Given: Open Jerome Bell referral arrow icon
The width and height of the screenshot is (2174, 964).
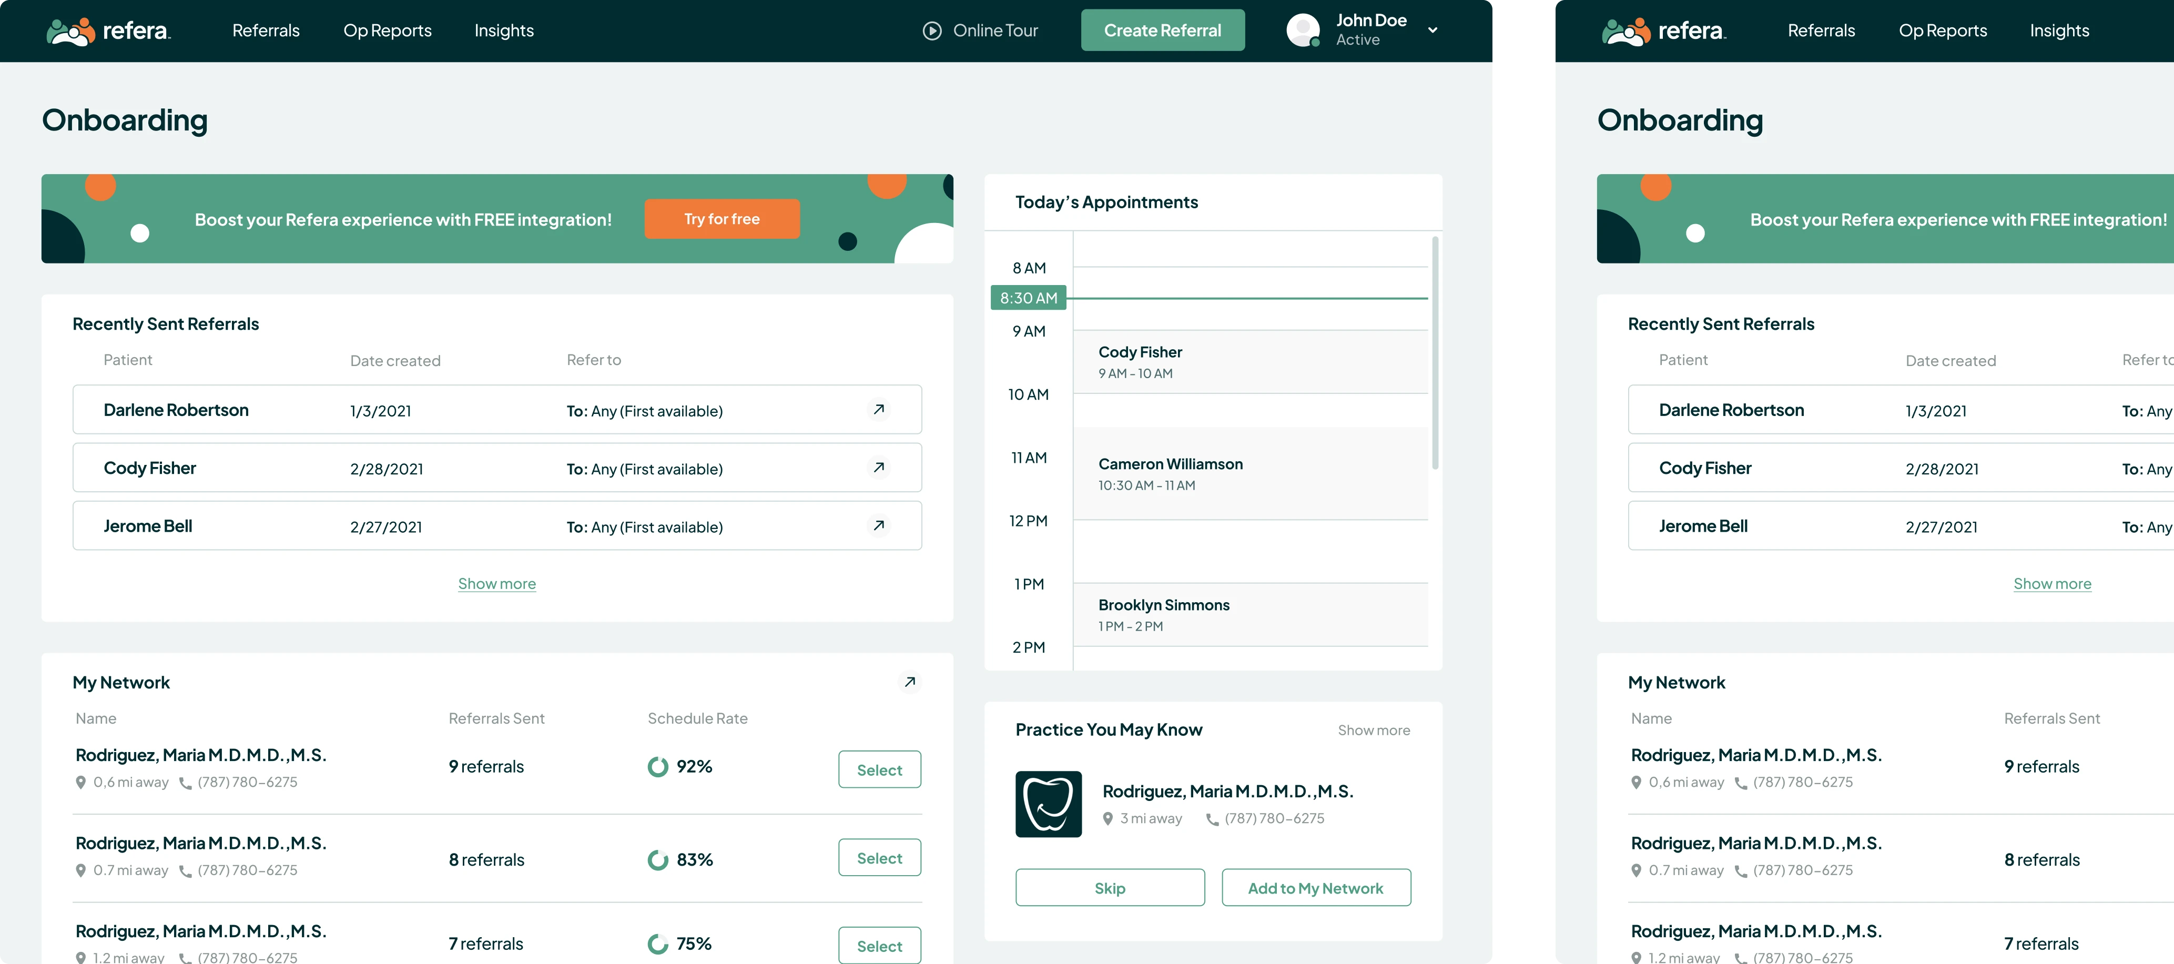Looking at the screenshot, I should click(x=879, y=525).
